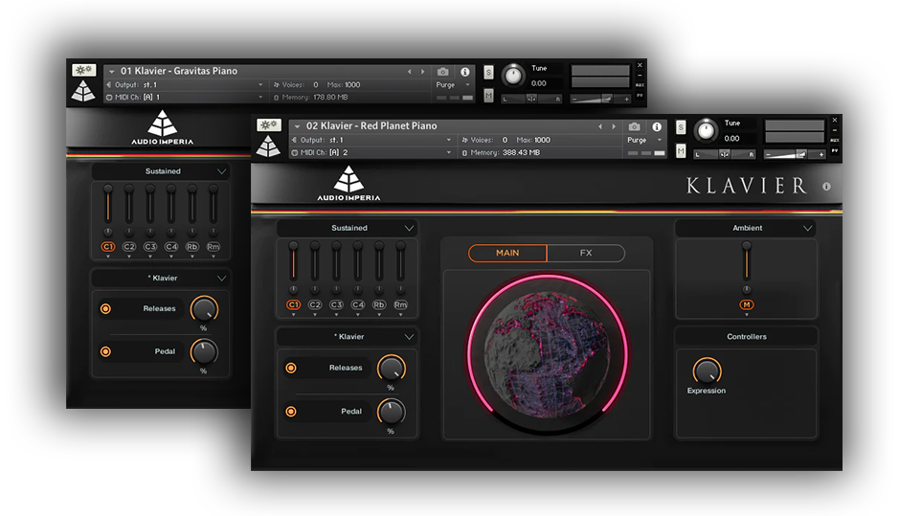The image size is (899, 516).
Task: Toggle Releases in Gravitas Piano
Action: tap(105, 309)
